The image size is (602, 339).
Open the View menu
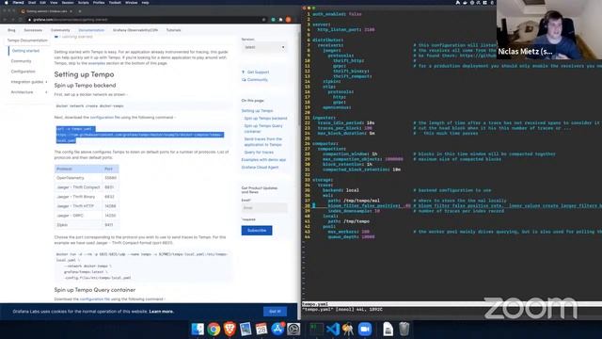click(x=54, y=2)
